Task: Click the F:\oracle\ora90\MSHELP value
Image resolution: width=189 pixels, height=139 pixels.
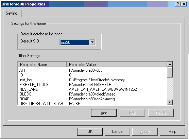Action: click(90, 85)
